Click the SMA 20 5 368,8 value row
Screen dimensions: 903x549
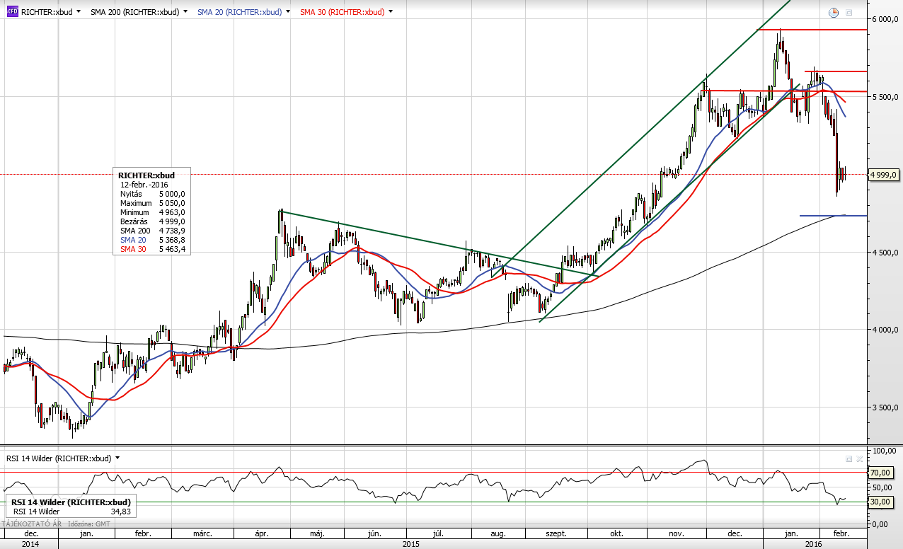point(152,240)
